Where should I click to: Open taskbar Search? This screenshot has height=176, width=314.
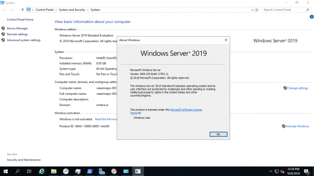[x=18, y=171]
